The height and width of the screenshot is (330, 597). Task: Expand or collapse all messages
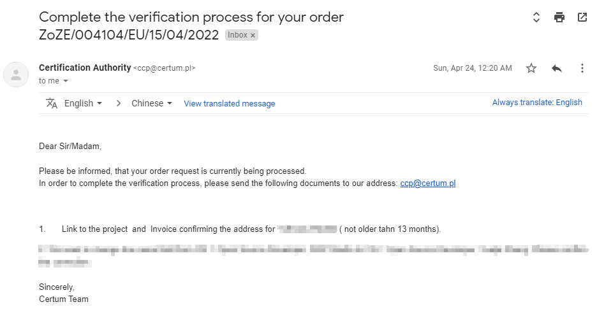(x=536, y=17)
